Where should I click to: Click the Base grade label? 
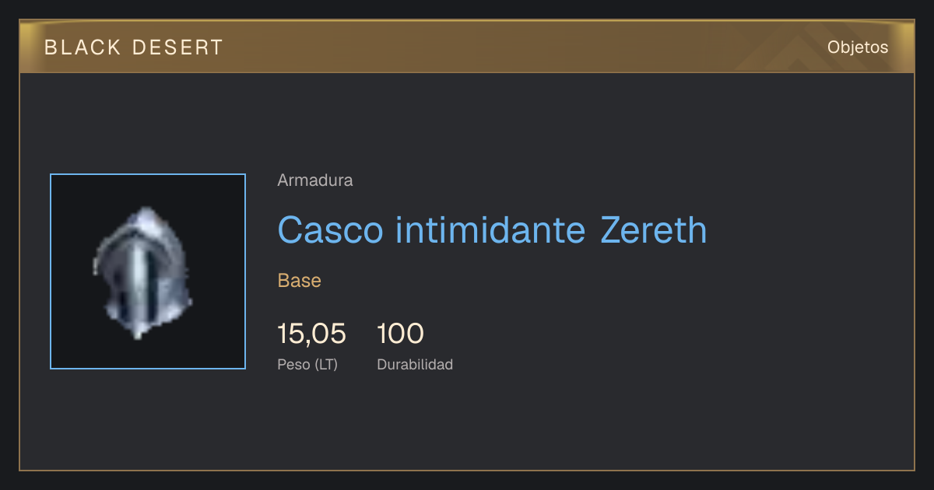pos(300,281)
